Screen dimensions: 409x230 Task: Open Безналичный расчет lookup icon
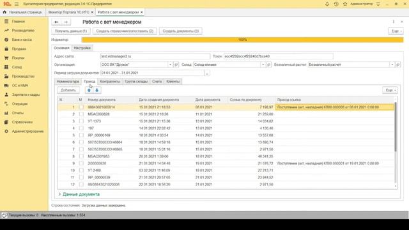[x=397, y=65]
